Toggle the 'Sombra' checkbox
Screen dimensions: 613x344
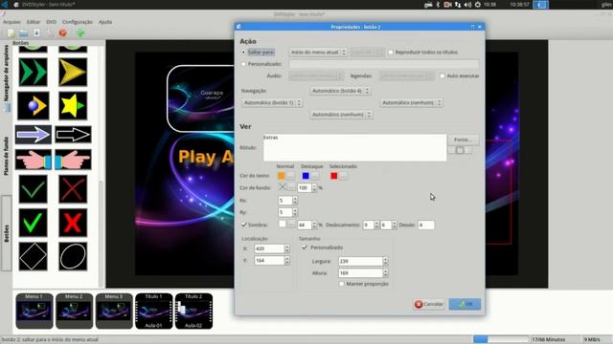(243, 225)
